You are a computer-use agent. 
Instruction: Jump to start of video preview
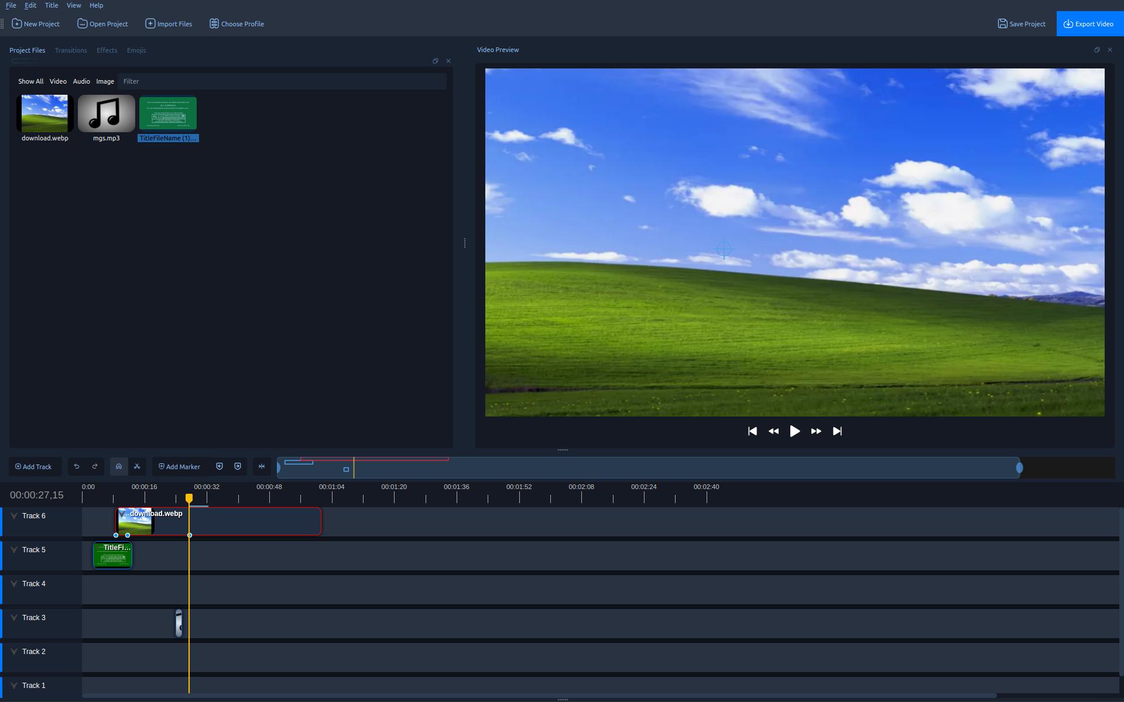pos(752,431)
